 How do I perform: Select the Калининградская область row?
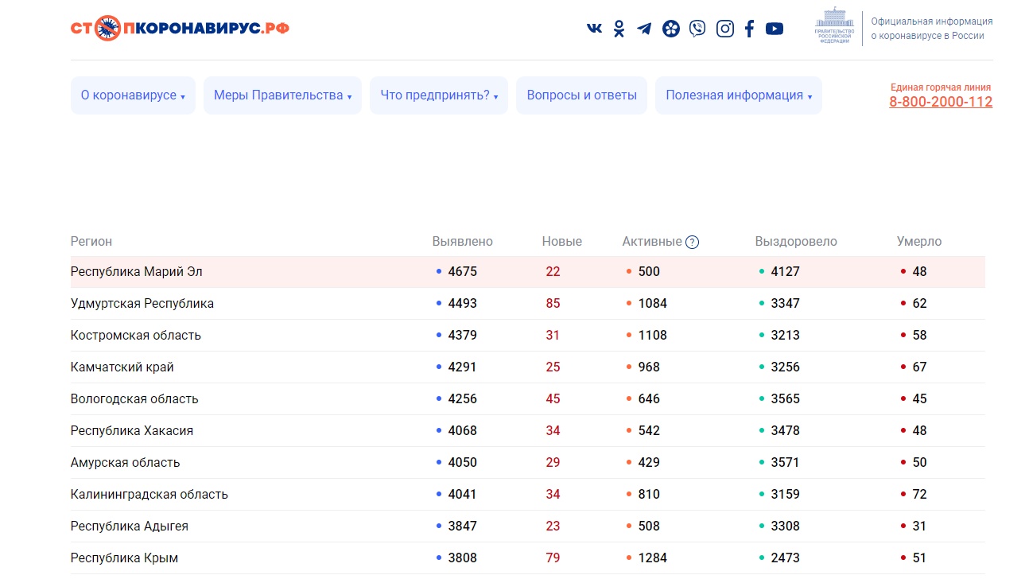[149, 495]
